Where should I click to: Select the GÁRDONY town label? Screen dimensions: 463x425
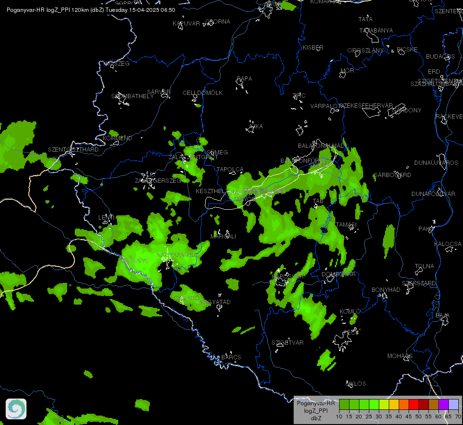point(407,110)
